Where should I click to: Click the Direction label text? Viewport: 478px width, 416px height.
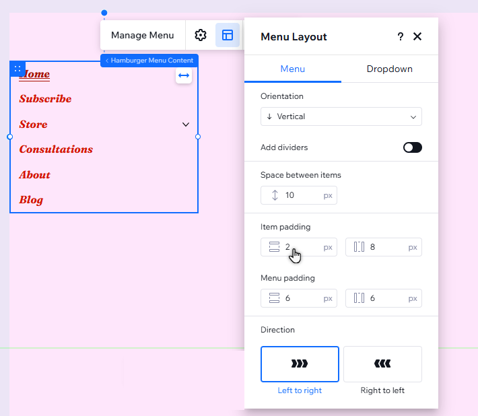click(278, 330)
